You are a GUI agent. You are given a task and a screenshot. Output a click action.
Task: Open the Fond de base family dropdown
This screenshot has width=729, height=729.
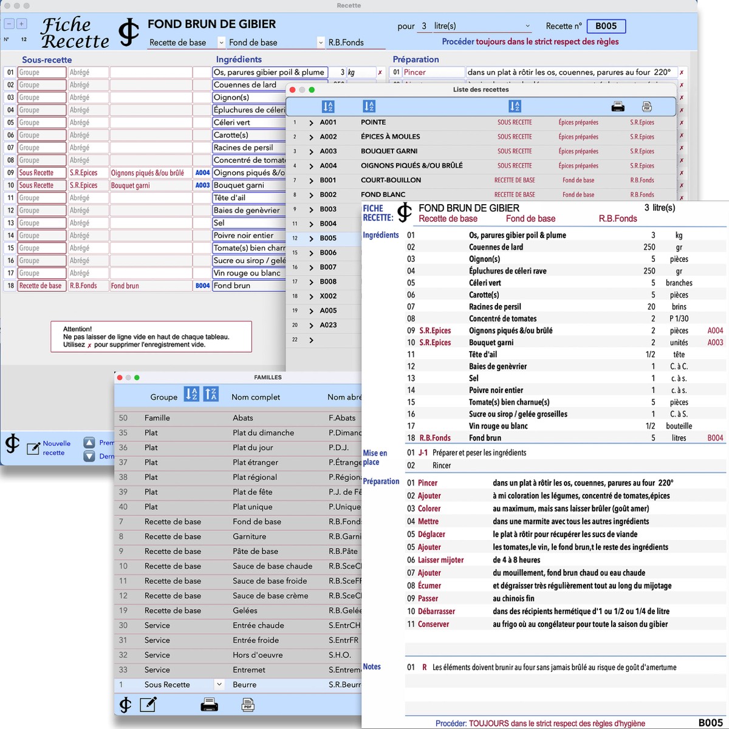(x=321, y=43)
